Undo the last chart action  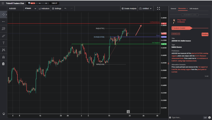(65, 8)
